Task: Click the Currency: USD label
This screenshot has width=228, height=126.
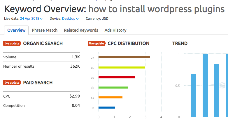Action: pos(97,19)
